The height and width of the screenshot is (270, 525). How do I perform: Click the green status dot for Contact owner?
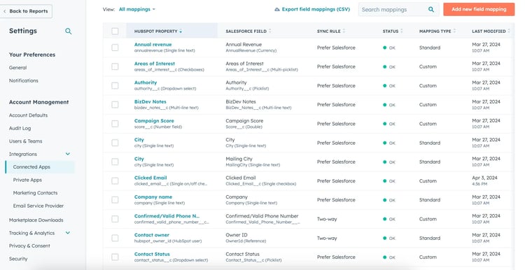tap(385, 239)
